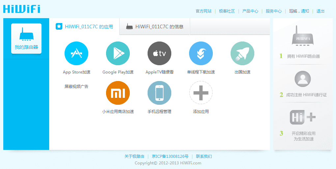This screenshot has height=169, width=336.
Task: Select the 我的路由器 router tile
Action: pyautogui.click(x=26, y=39)
